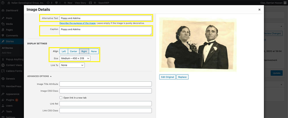Open the Yoast SEO icon in the admin bar
This screenshot has height=118, width=288.
pyautogui.click(x=90, y=3)
